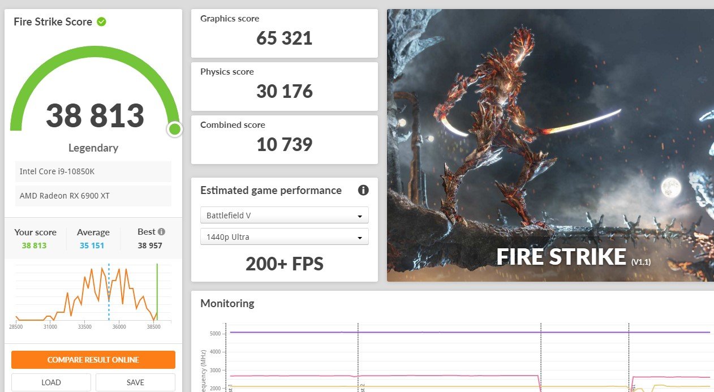
Task: Click the 36000 axis label
Action: (119, 327)
